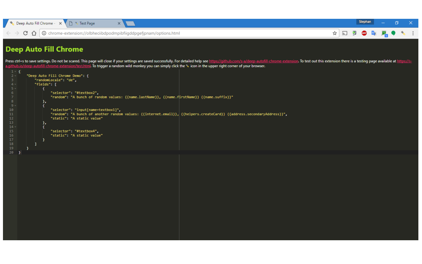Open the Cast extension icon
Image resolution: width=422 pixels, height=264 pixels.
click(x=345, y=33)
